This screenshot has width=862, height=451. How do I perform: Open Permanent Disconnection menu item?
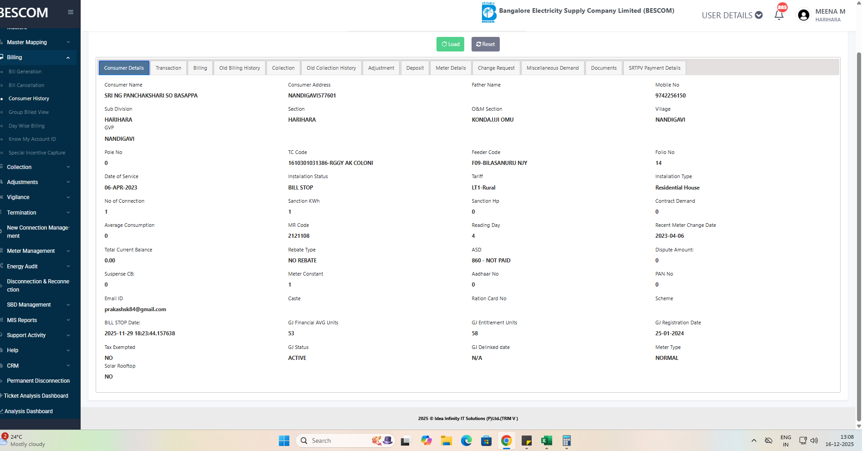click(x=38, y=381)
